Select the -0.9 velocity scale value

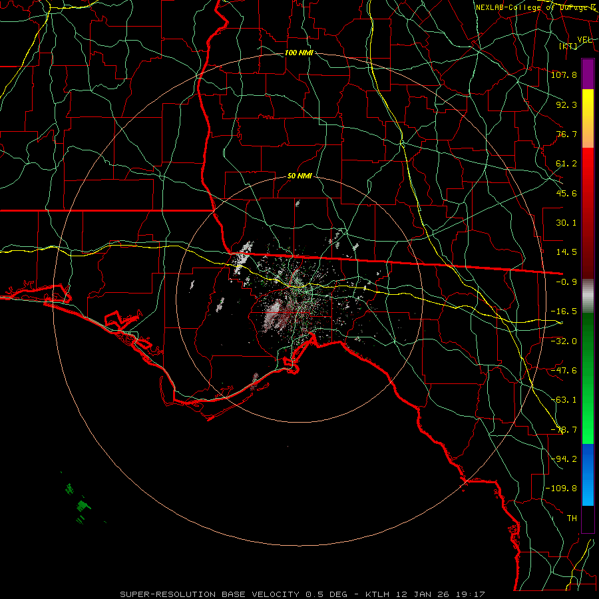coord(566,282)
